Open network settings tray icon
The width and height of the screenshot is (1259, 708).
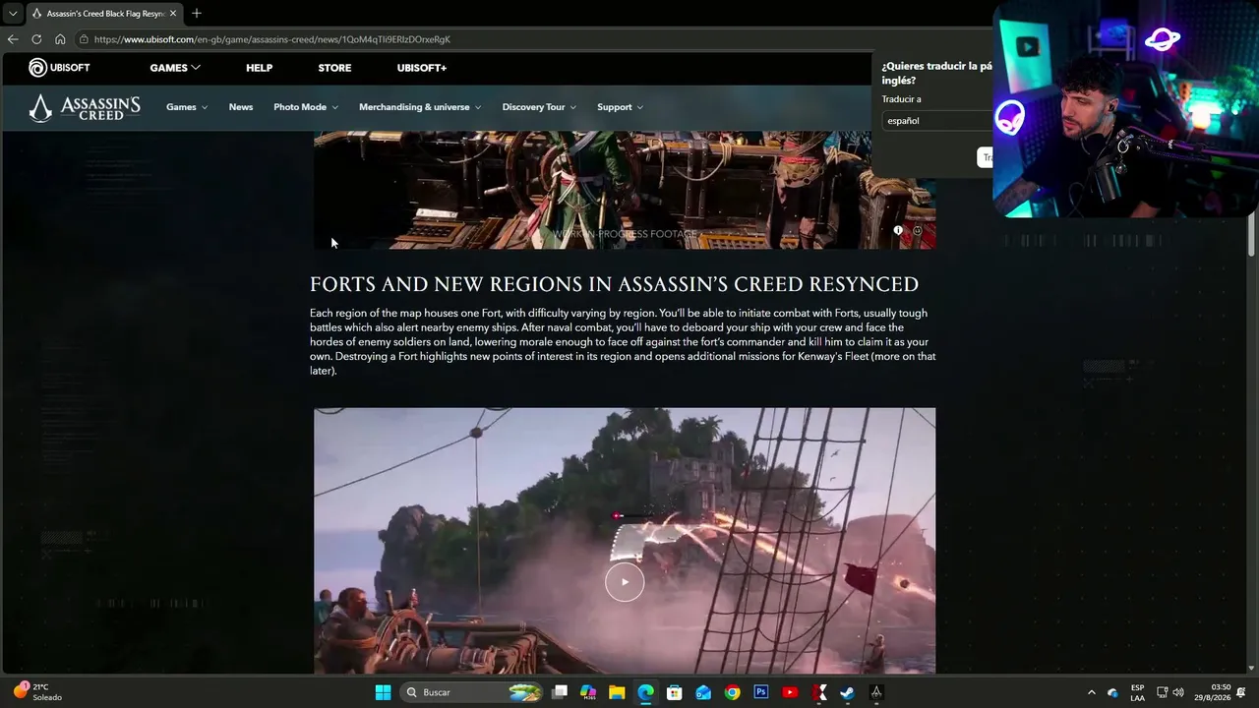pos(1162,692)
